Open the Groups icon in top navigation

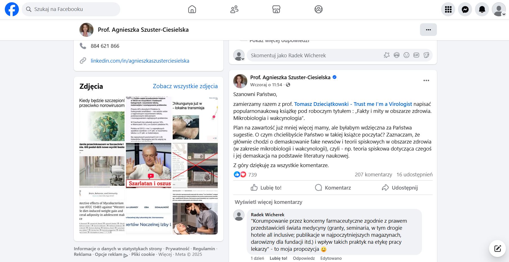pos(319,9)
